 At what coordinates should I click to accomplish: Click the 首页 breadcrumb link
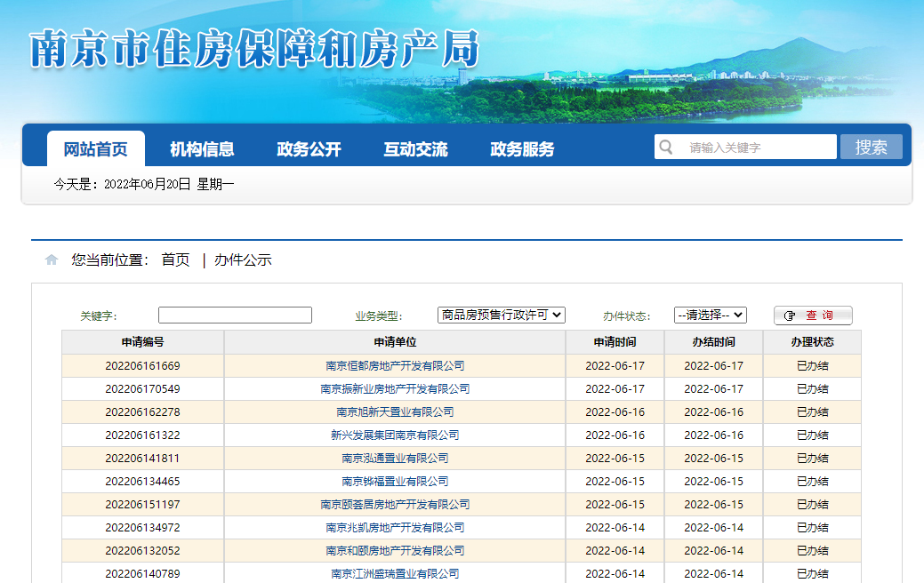(x=175, y=260)
